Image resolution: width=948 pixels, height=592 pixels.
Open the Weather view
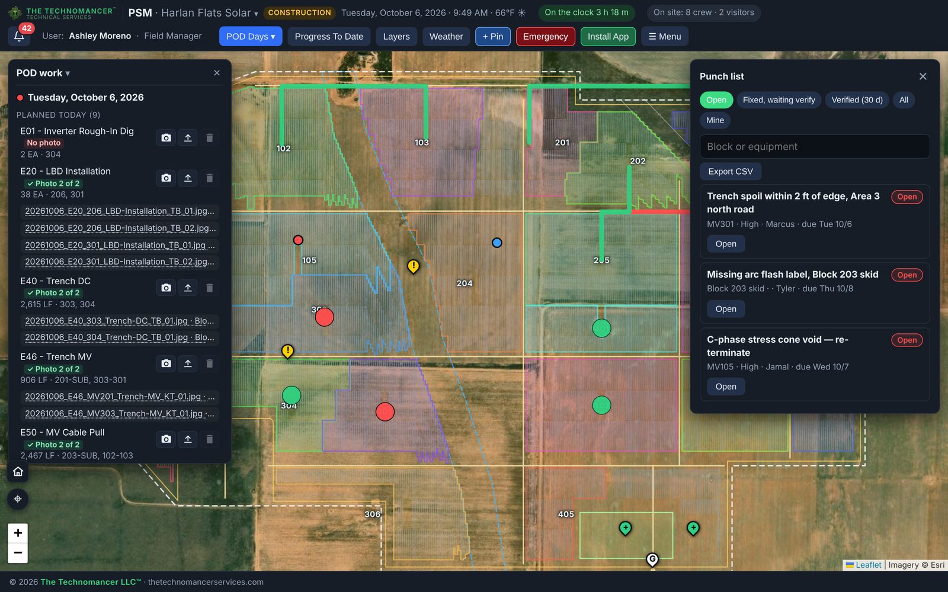tap(446, 37)
